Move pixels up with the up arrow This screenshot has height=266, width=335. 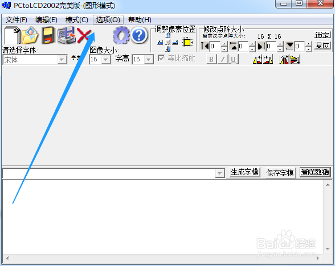[x=168, y=35]
